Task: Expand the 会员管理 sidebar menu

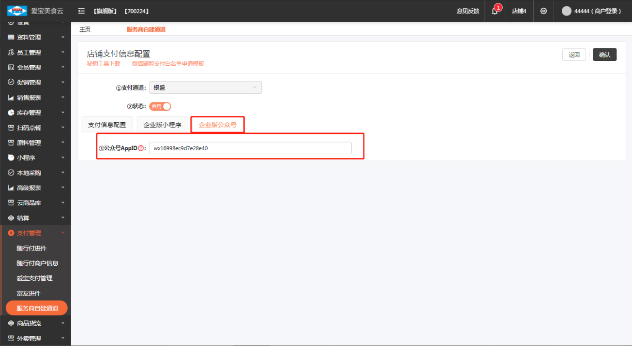Action: tap(35, 67)
